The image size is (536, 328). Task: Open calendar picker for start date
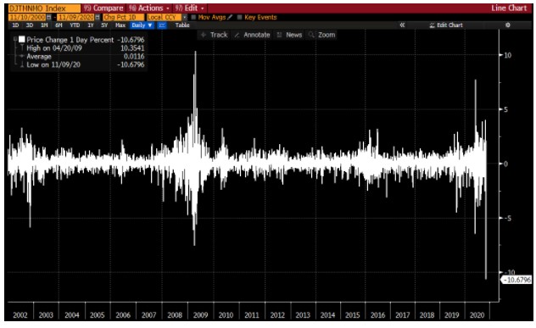pos(48,17)
